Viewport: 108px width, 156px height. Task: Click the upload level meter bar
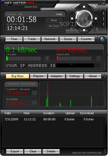coord(24,59)
